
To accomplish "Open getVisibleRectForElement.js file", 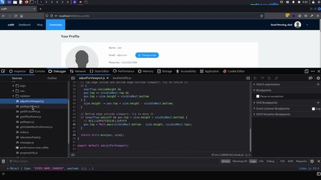I will click(36, 127).
